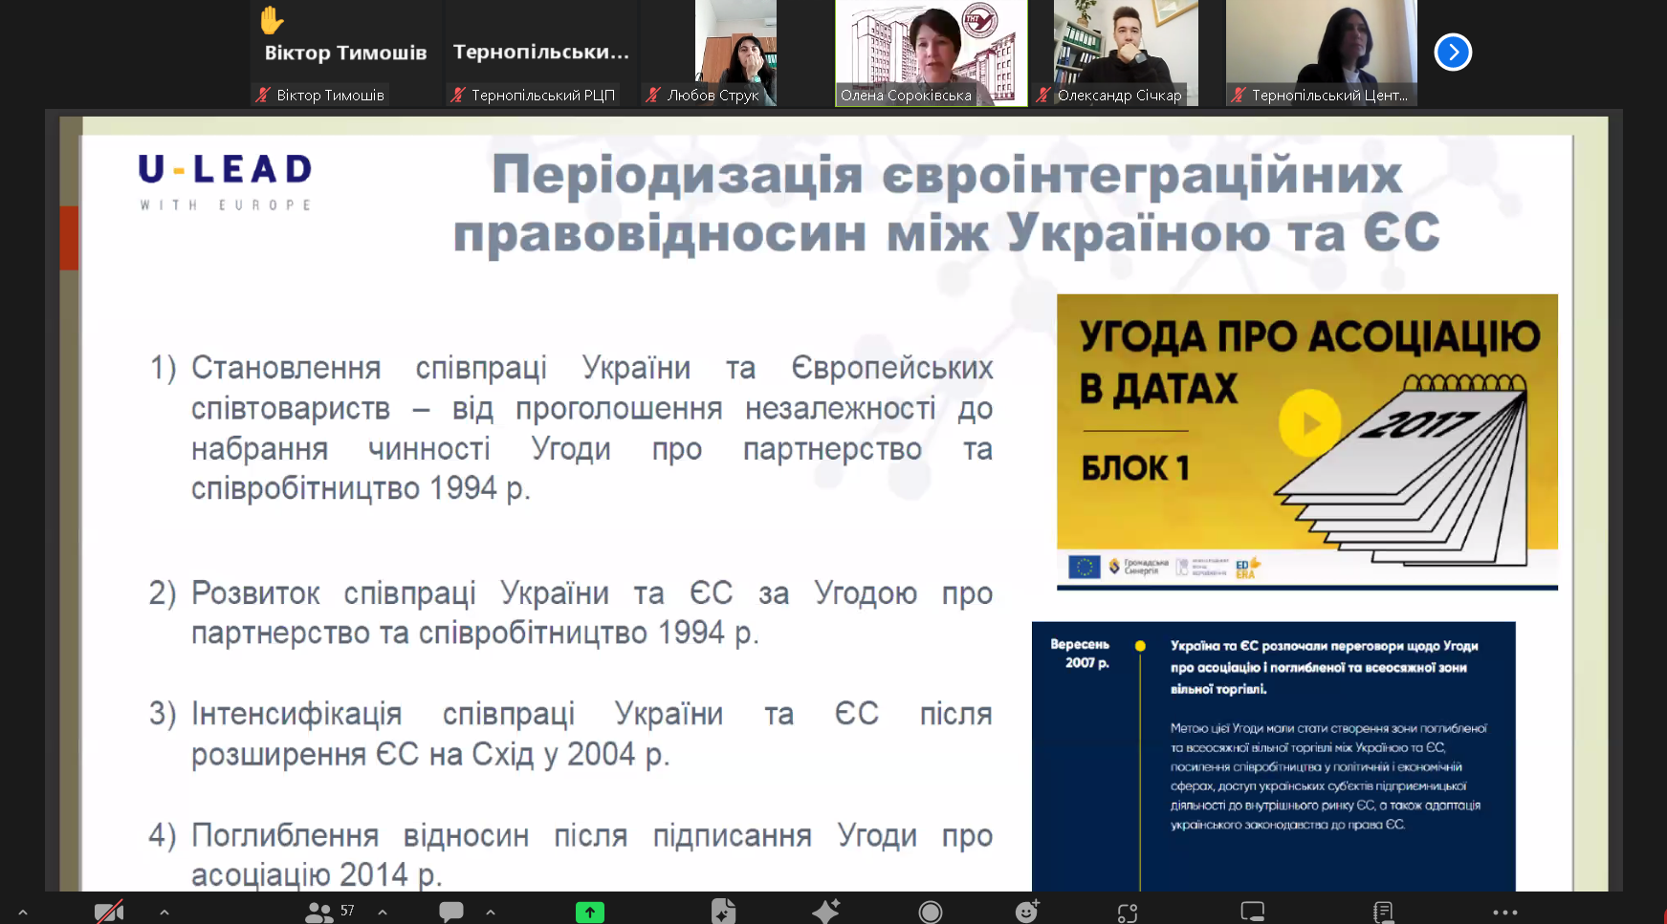1667x924 pixels.
Task: Click the green Share Screen button
Action: point(590,912)
